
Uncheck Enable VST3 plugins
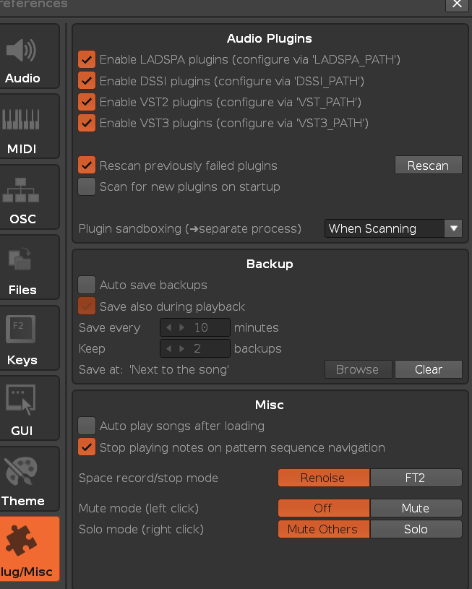[87, 123]
